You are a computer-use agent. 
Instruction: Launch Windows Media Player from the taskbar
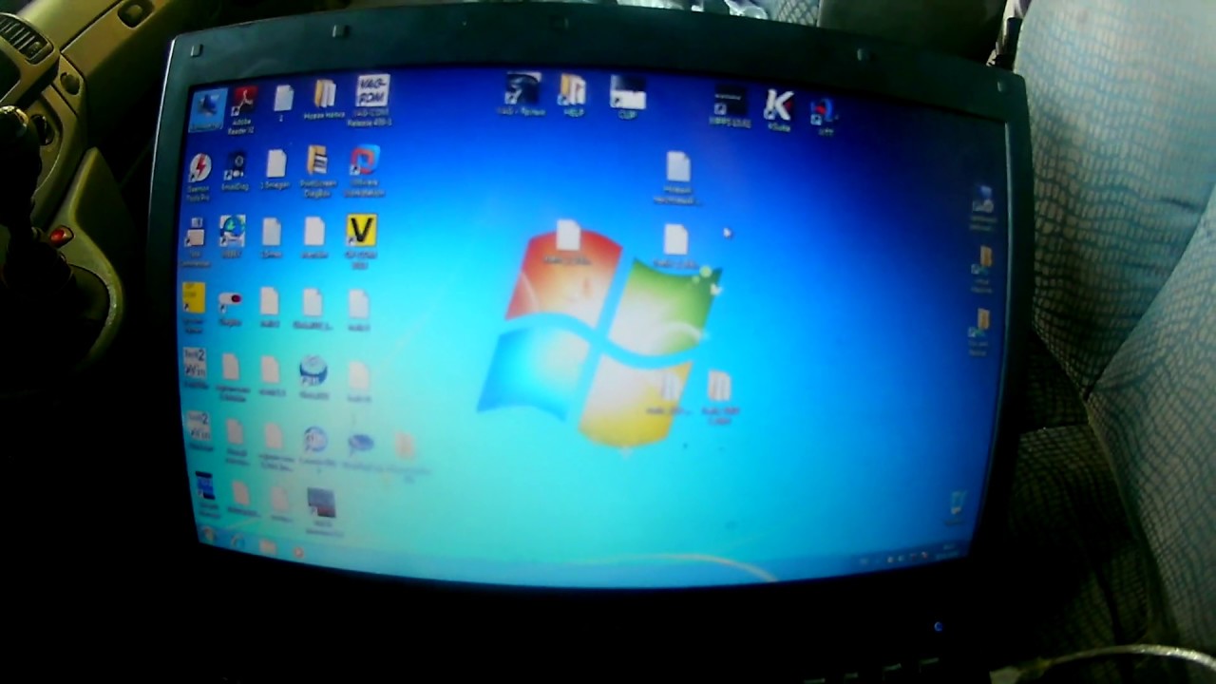click(x=298, y=552)
